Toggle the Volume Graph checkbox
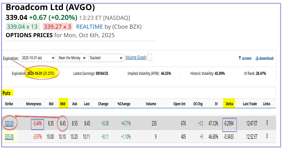The width and height of the screenshot is (282, 149). pyautogui.click(x=150, y=57)
